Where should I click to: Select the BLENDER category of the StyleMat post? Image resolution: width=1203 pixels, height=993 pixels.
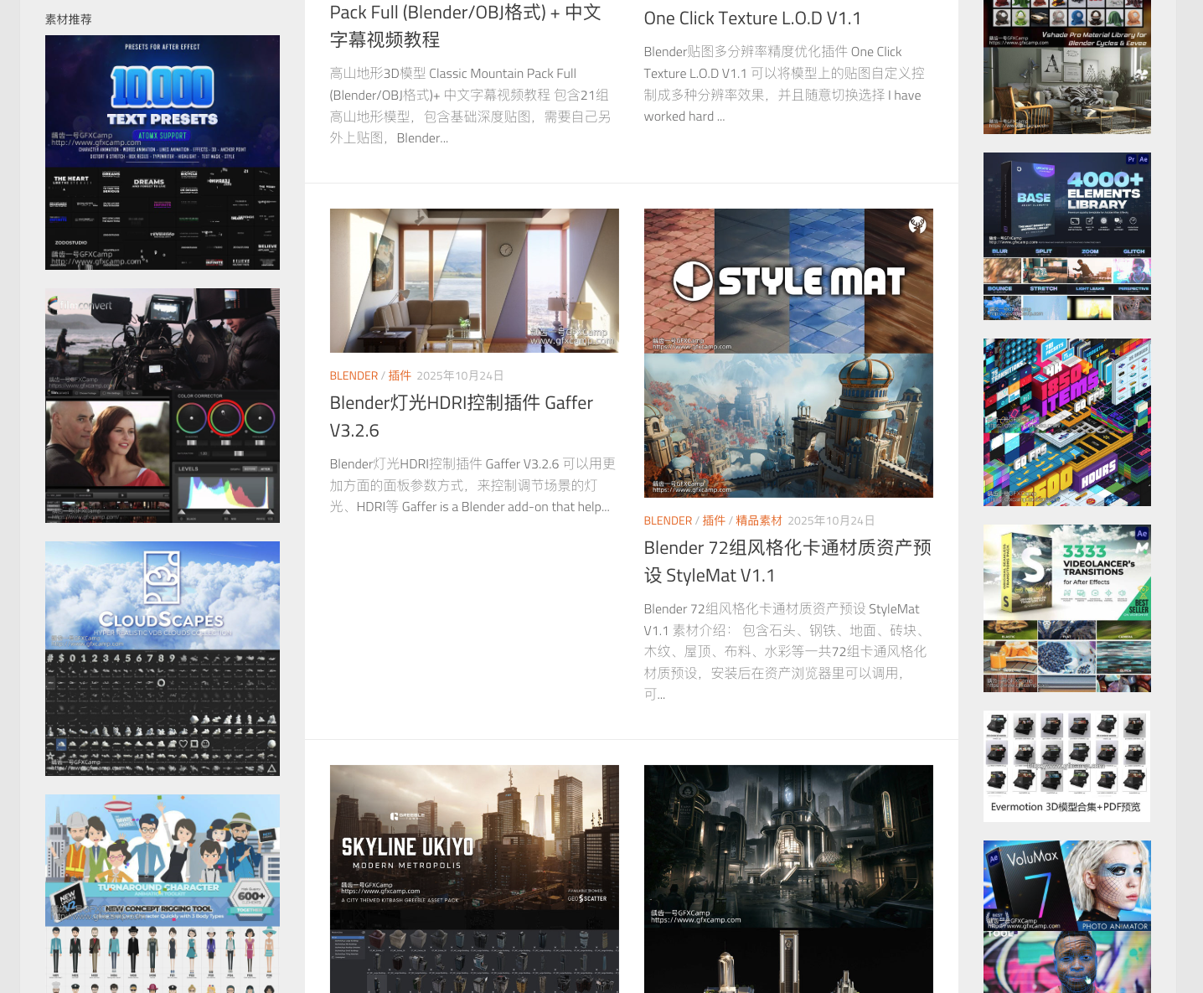coord(668,521)
